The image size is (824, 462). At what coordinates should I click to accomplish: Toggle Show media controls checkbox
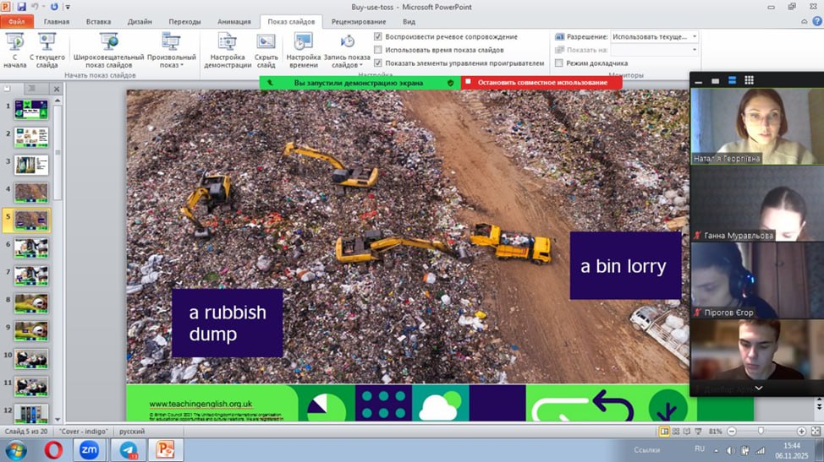coord(378,63)
